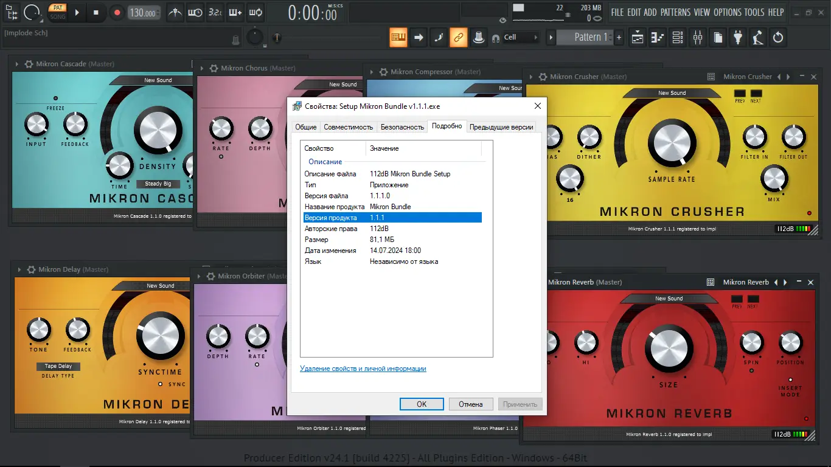Open the Mixer window icon
Screen dimensions: 831x467
pyautogui.click(x=697, y=38)
